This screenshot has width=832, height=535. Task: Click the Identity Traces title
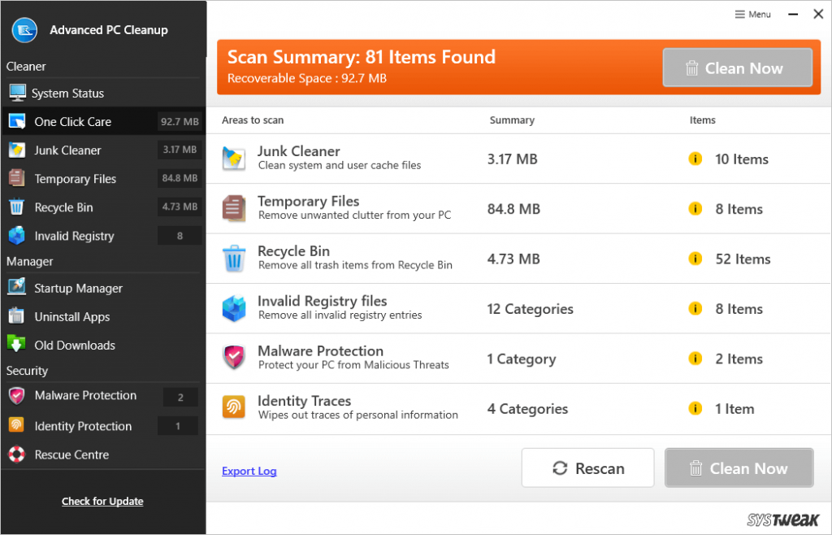pyautogui.click(x=304, y=401)
